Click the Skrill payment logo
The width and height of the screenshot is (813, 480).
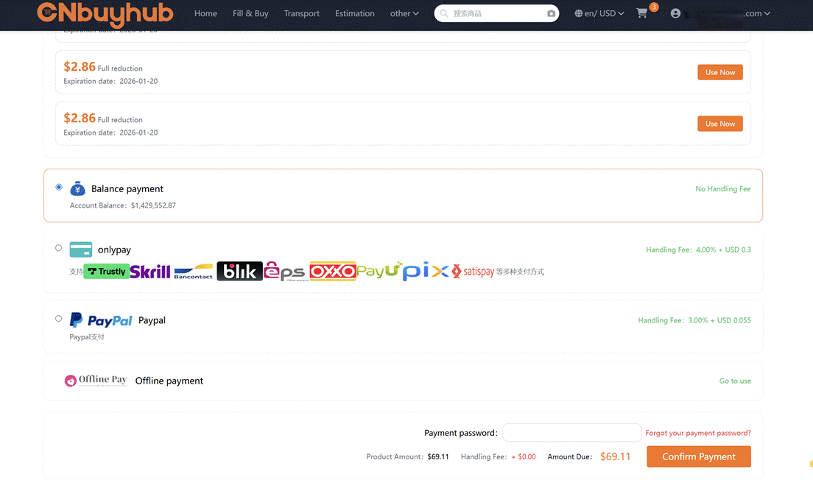point(150,272)
